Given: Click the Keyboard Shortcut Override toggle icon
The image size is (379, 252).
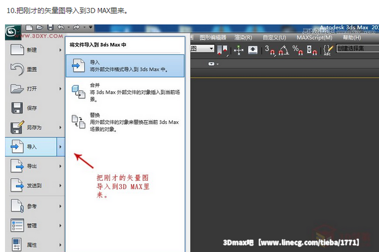Looking at the screenshot, I should tap(253, 50).
